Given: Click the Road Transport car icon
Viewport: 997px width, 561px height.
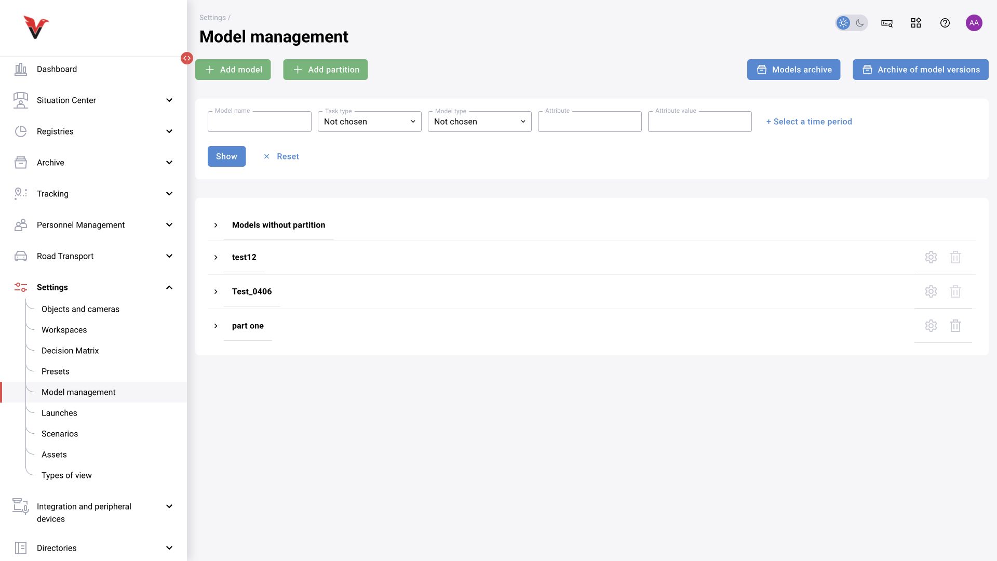Looking at the screenshot, I should pos(21,256).
